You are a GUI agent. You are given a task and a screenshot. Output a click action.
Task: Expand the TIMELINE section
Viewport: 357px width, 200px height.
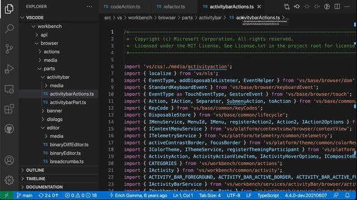point(59,178)
